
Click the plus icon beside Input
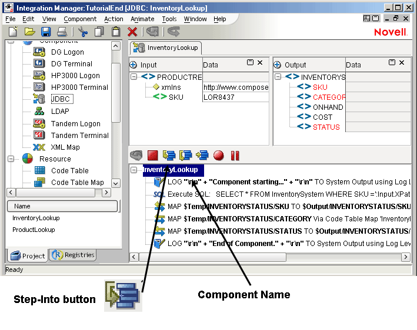coord(134,65)
